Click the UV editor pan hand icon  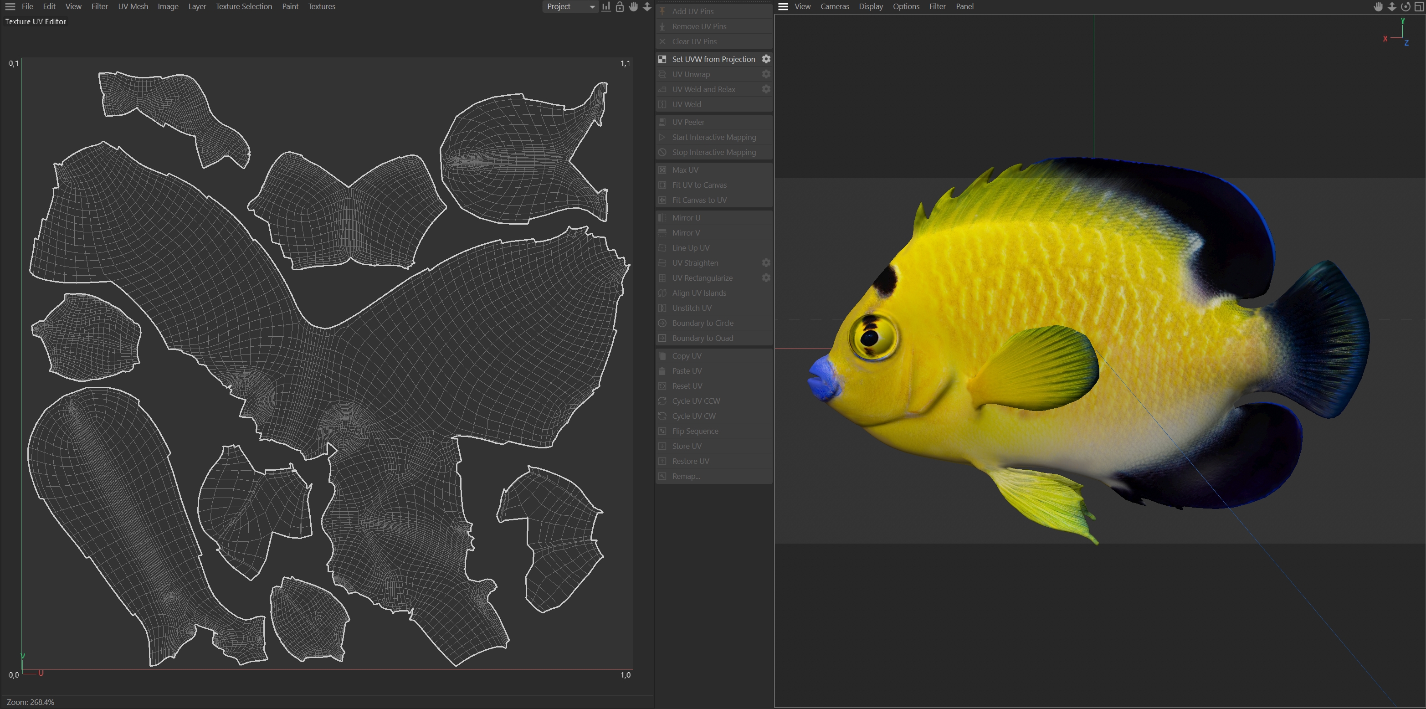633,7
